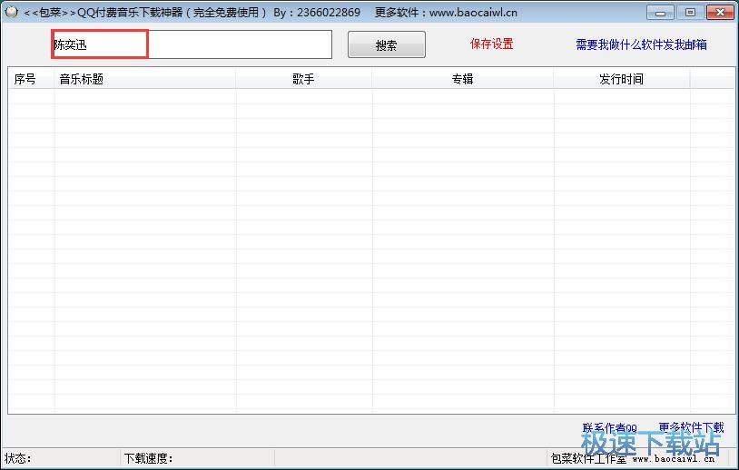This screenshot has width=739, height=470.
Task: Click the empty results list area
Action: click(x=371, y=251)
